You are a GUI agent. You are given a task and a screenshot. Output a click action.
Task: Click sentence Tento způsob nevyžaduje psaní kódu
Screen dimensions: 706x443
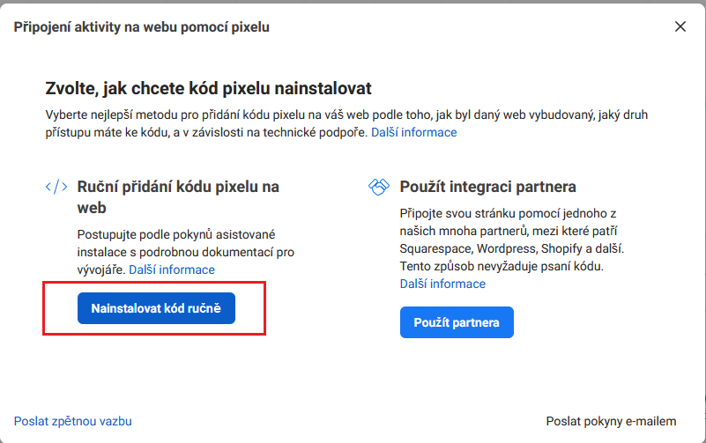pos(502,266)
